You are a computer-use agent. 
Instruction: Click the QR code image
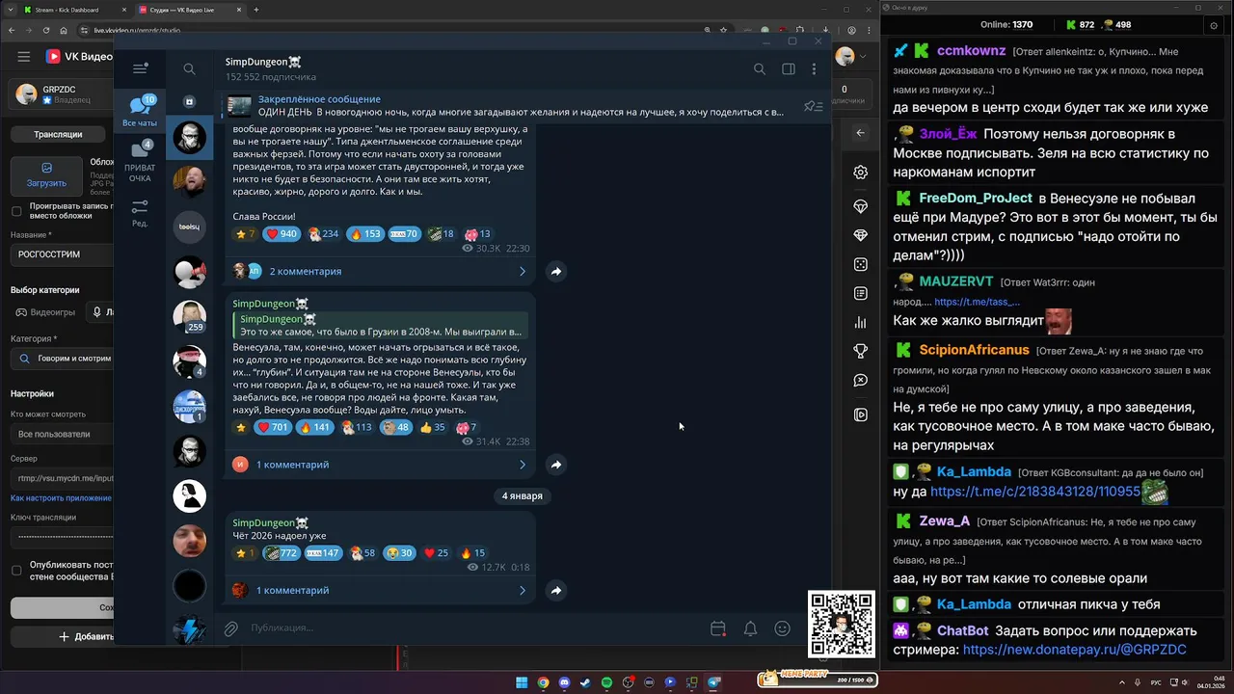pyautogui.click(x=842, y=625)
